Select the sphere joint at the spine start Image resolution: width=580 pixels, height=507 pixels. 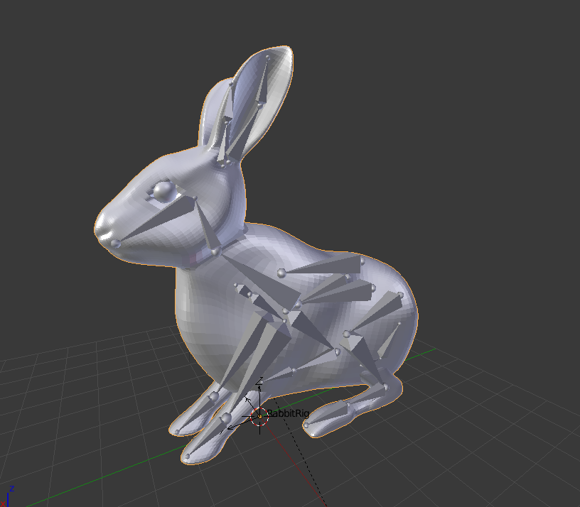click(281, 273)
